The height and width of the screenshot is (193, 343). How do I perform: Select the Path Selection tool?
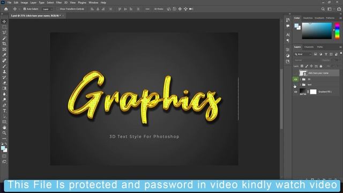click(4, 116)
